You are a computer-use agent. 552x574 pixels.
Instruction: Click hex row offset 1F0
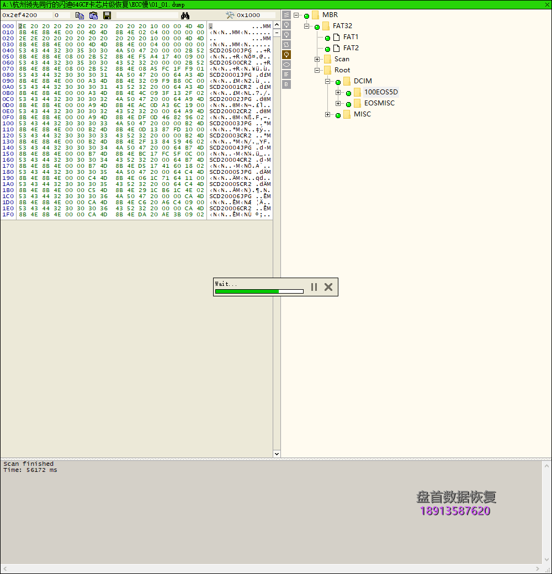[x=8, y=215]
